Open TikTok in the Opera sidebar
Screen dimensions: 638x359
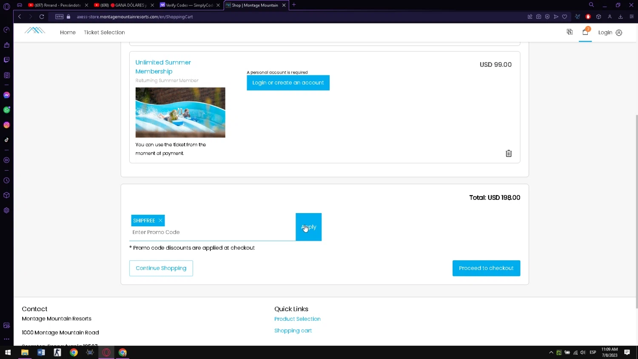(x=6, y=140)
